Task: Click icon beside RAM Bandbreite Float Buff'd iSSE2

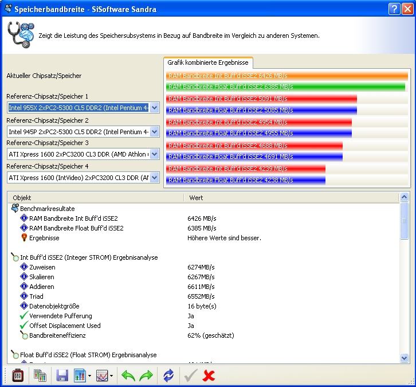Action: pyautogui.click(x=24, y=228)
